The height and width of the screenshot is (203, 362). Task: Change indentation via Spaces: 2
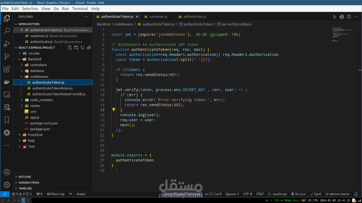click(x=232, y=194)
